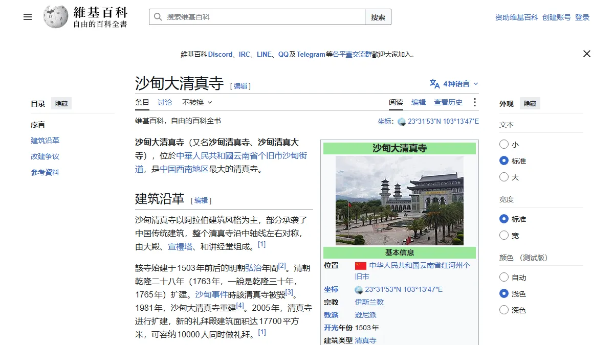This screenshot has width=614, height=345.
Task: Click 编辑 link beside 建筑沿革 heading
Action: [x=201, y=200]
